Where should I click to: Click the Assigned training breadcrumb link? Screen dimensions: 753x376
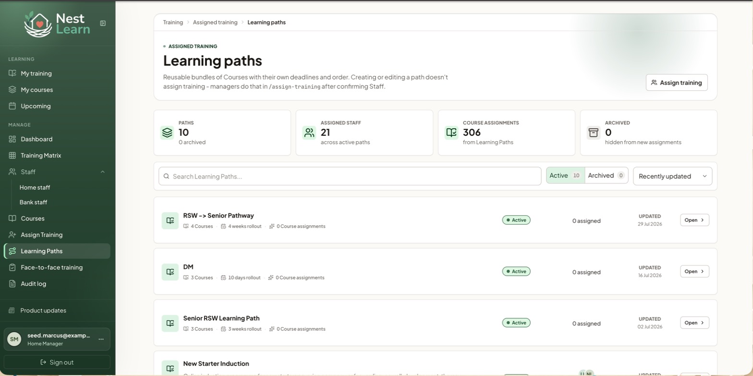click(215, 23)
